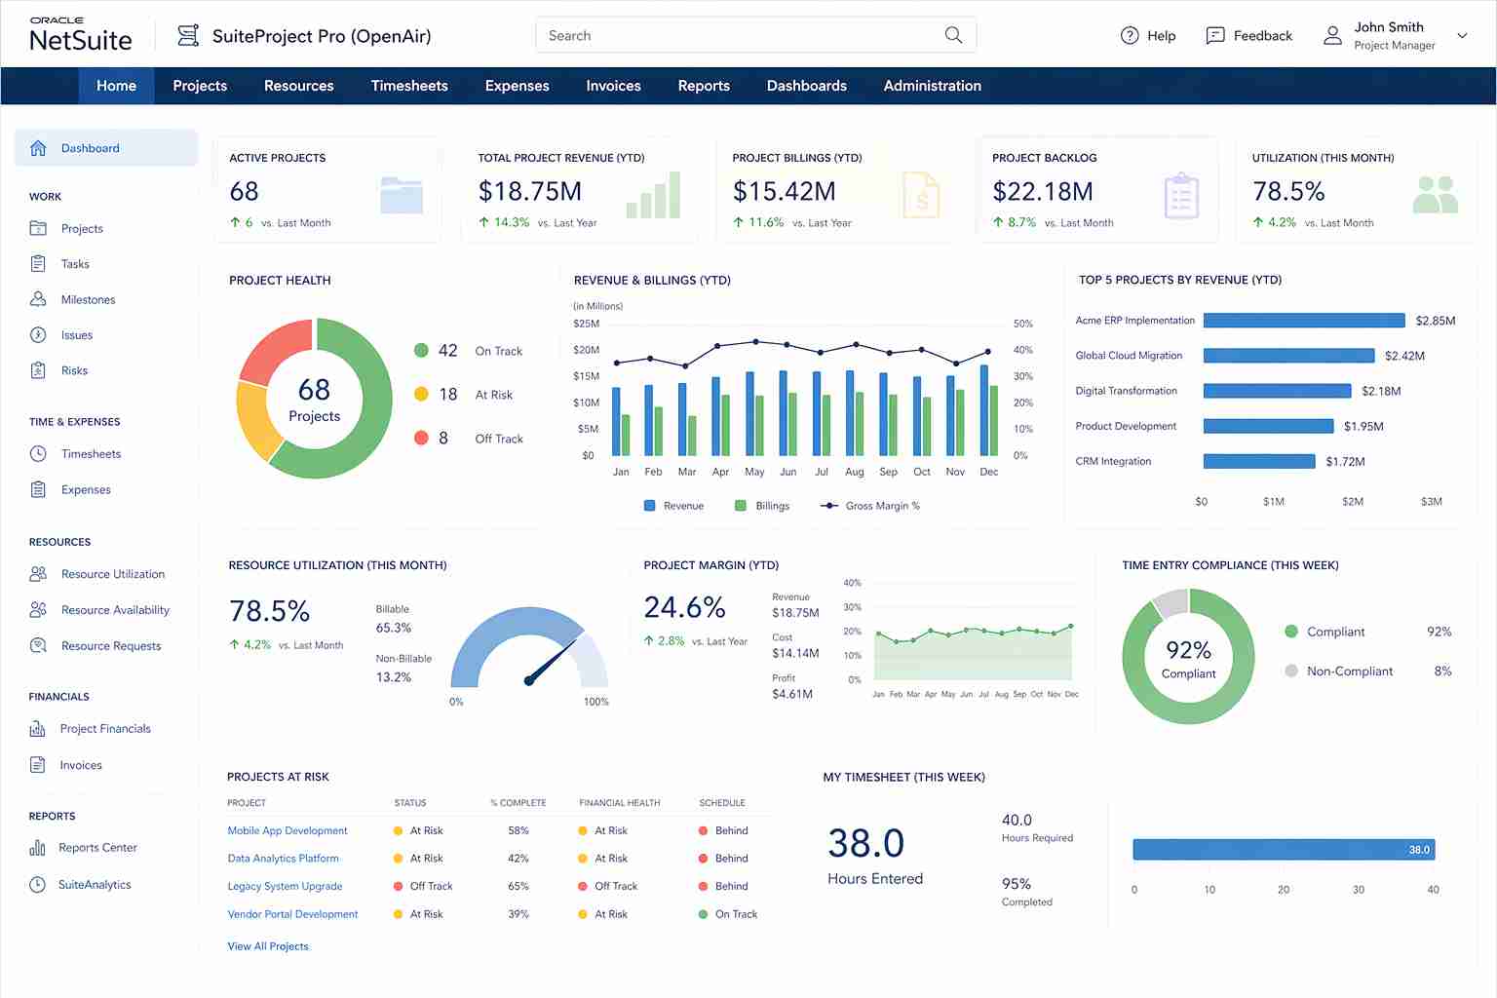Viewport: 1497px width, 998px height.
Task: Click the Timesheets clock icon in sidebar
Action: 38,453
